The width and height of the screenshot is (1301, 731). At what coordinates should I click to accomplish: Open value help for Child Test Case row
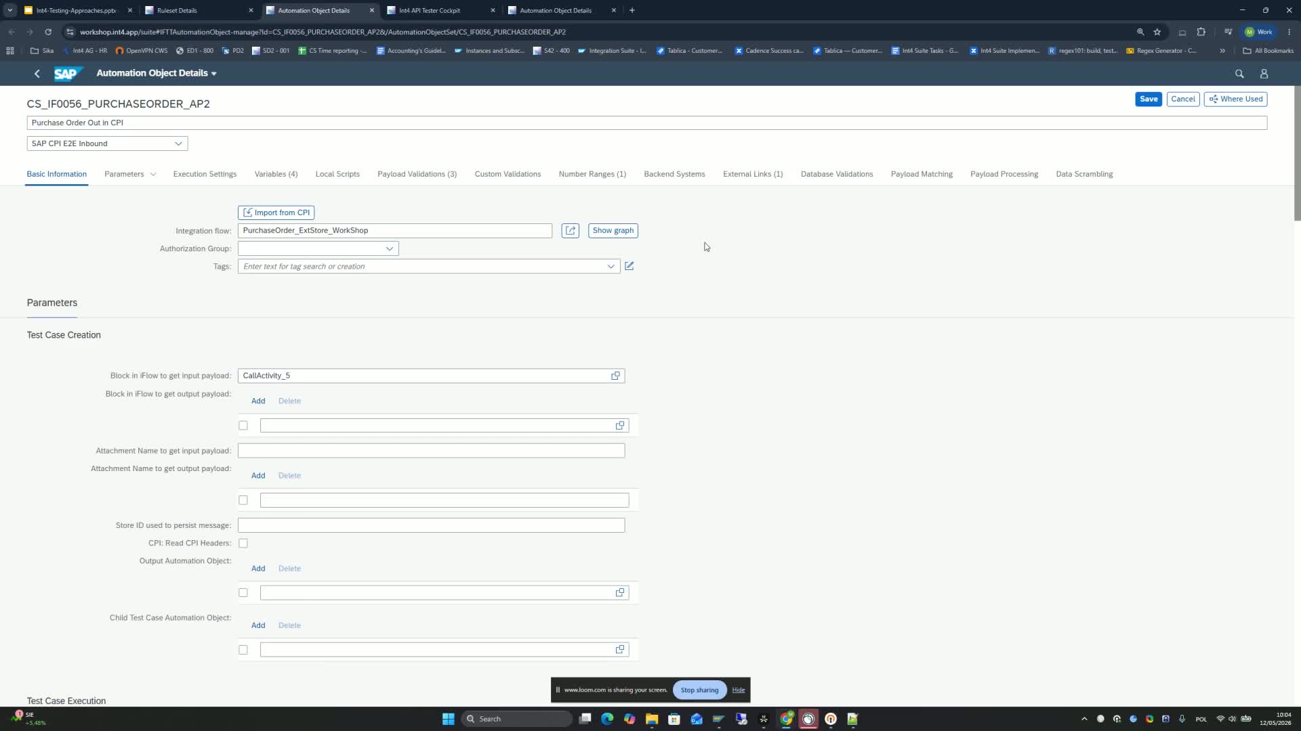(x=619, y=650)
